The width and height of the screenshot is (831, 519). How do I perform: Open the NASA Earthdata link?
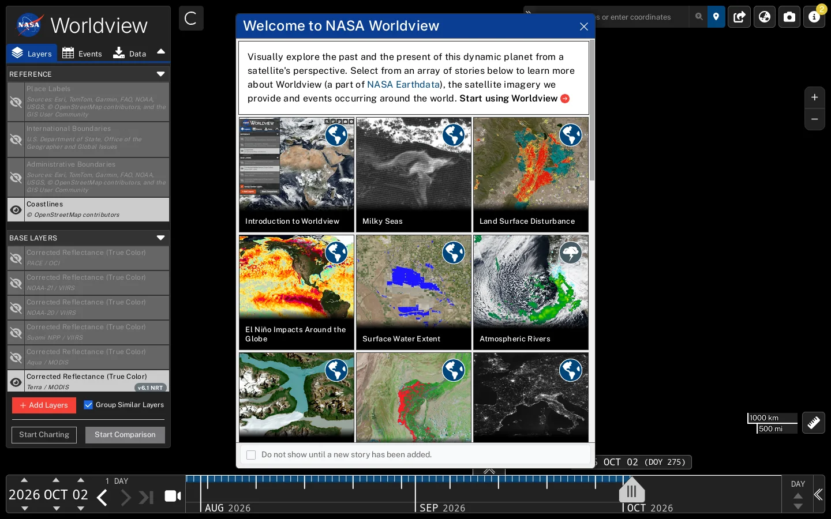[x=403, y=84]
